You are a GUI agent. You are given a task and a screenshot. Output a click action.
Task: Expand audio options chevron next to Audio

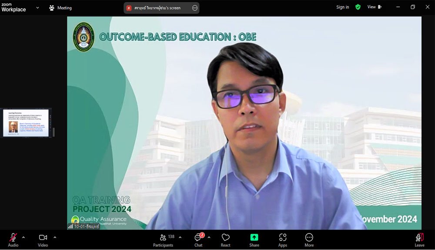click(x=23, y=237)
